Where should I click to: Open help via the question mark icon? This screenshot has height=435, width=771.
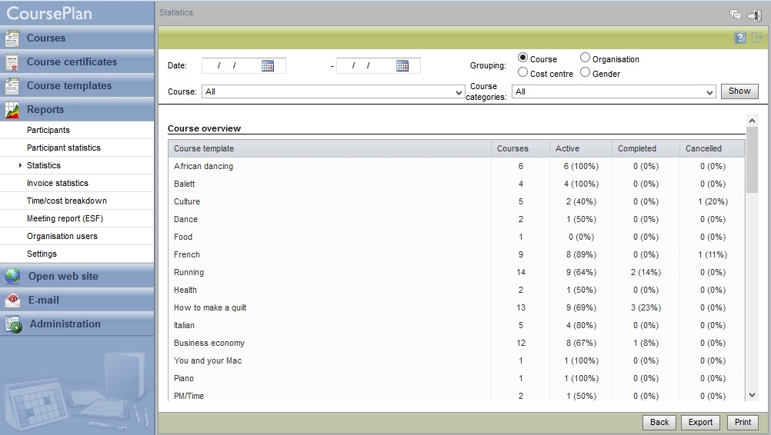pos(740,38)
